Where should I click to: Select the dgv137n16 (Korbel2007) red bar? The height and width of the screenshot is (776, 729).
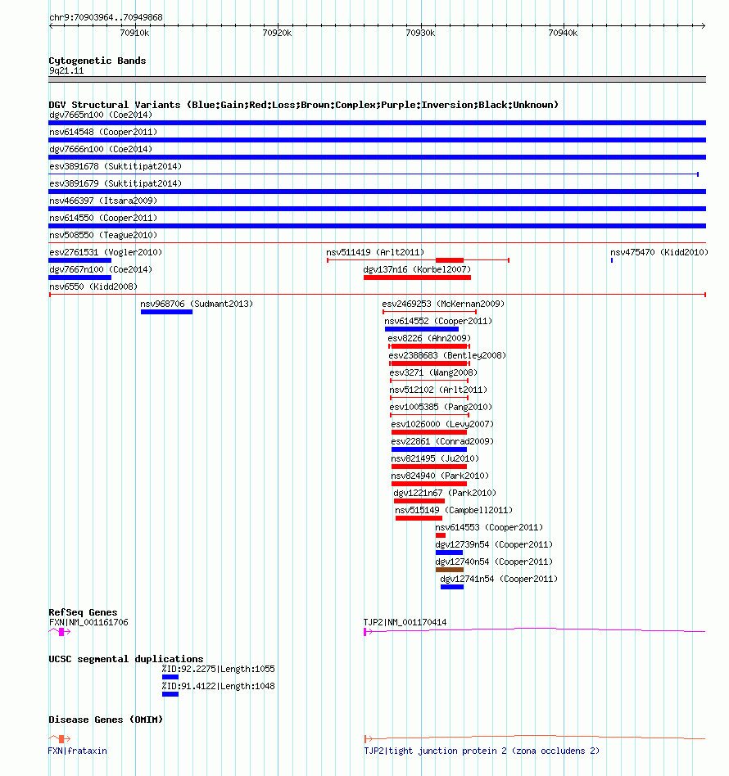click(x=417, y=277)
